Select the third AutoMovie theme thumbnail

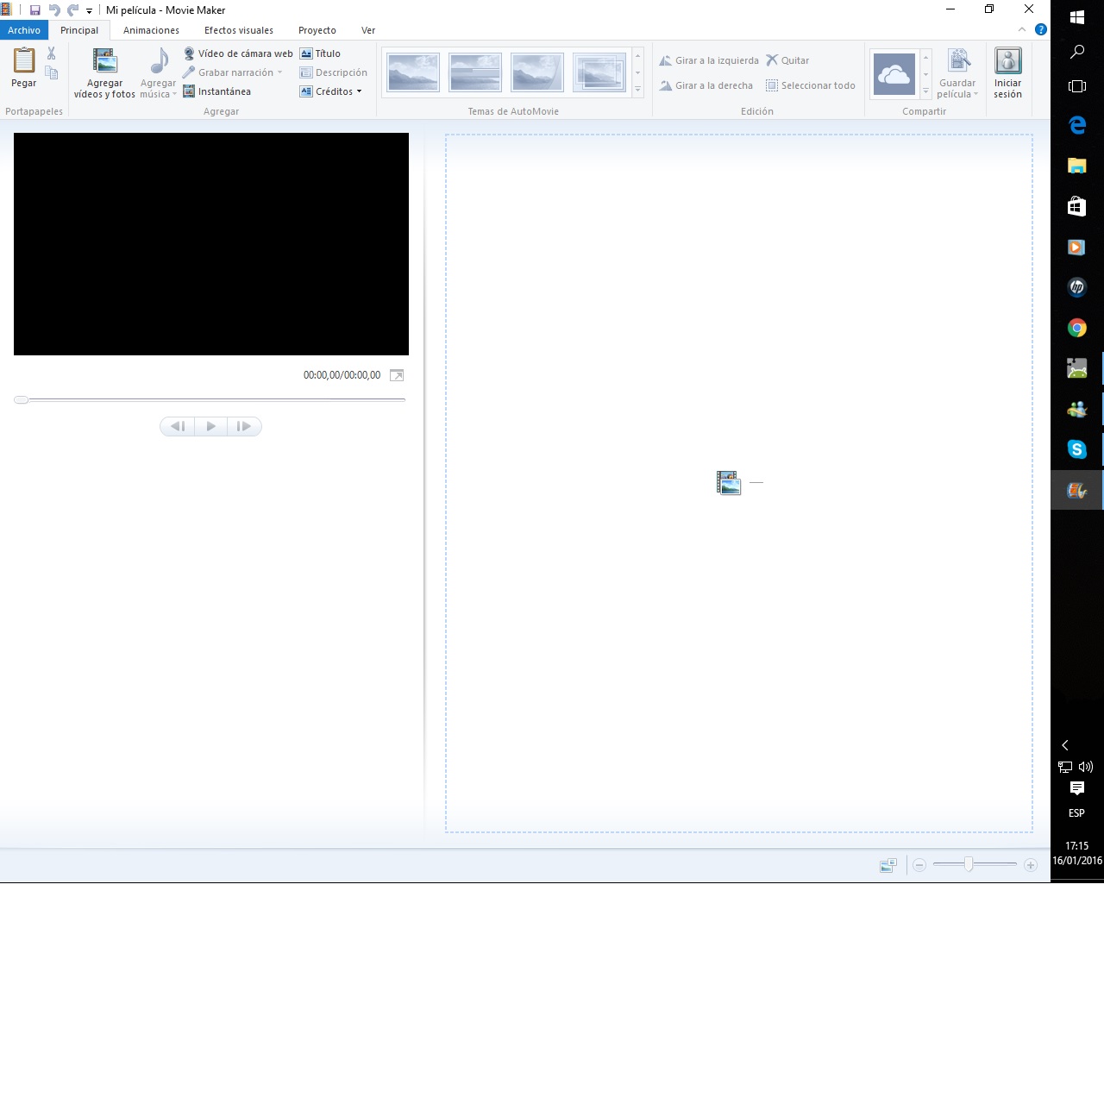537,72
